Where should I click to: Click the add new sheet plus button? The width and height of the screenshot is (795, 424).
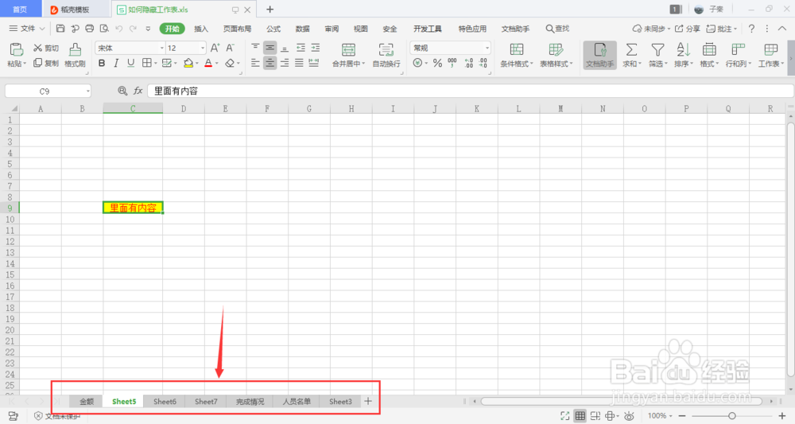368,401
